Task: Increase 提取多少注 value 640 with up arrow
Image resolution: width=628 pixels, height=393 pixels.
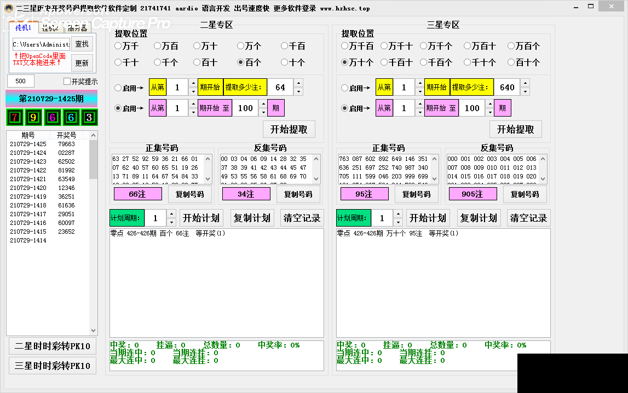Action: (x=526, y=83)
